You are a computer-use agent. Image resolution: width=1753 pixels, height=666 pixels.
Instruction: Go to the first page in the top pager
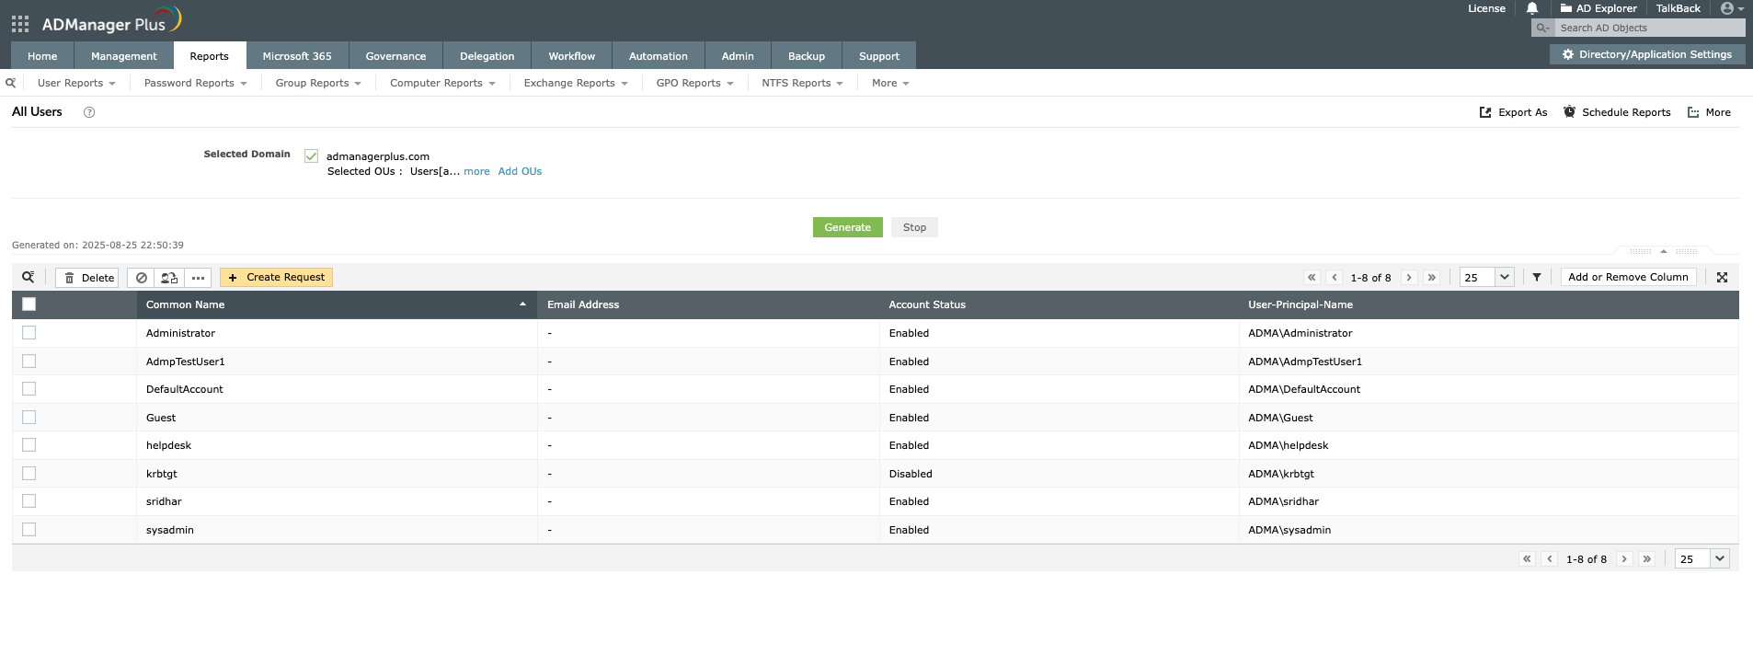point(1312,277)
